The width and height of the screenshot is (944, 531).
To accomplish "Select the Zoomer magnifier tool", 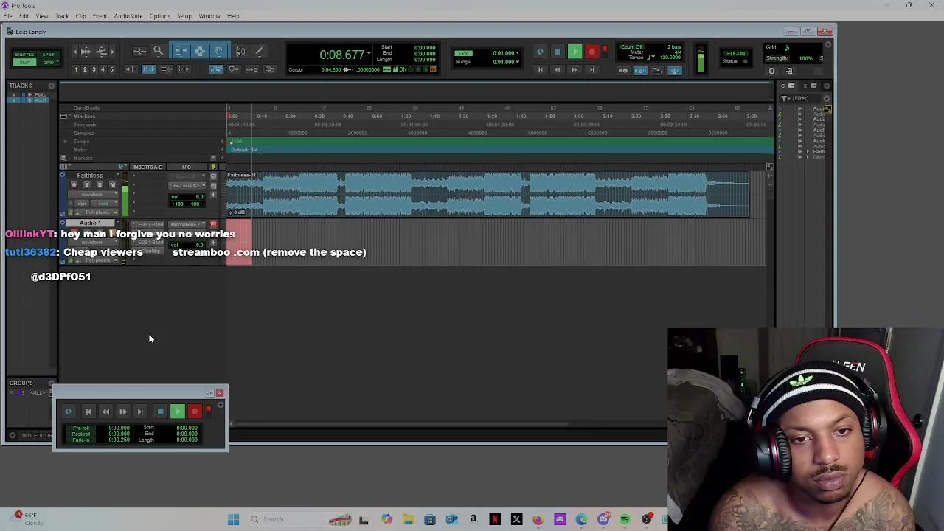I will click(159, 51).
